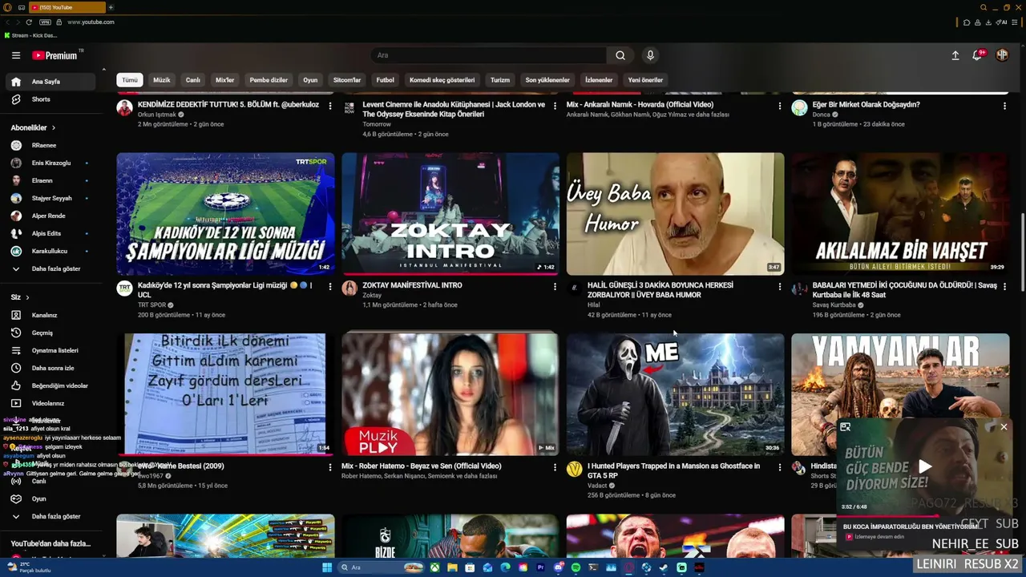Image resolution: width=1026 pixels, height=577 pixels.
Task: Close the mini player
Action: coord(1004,427)
